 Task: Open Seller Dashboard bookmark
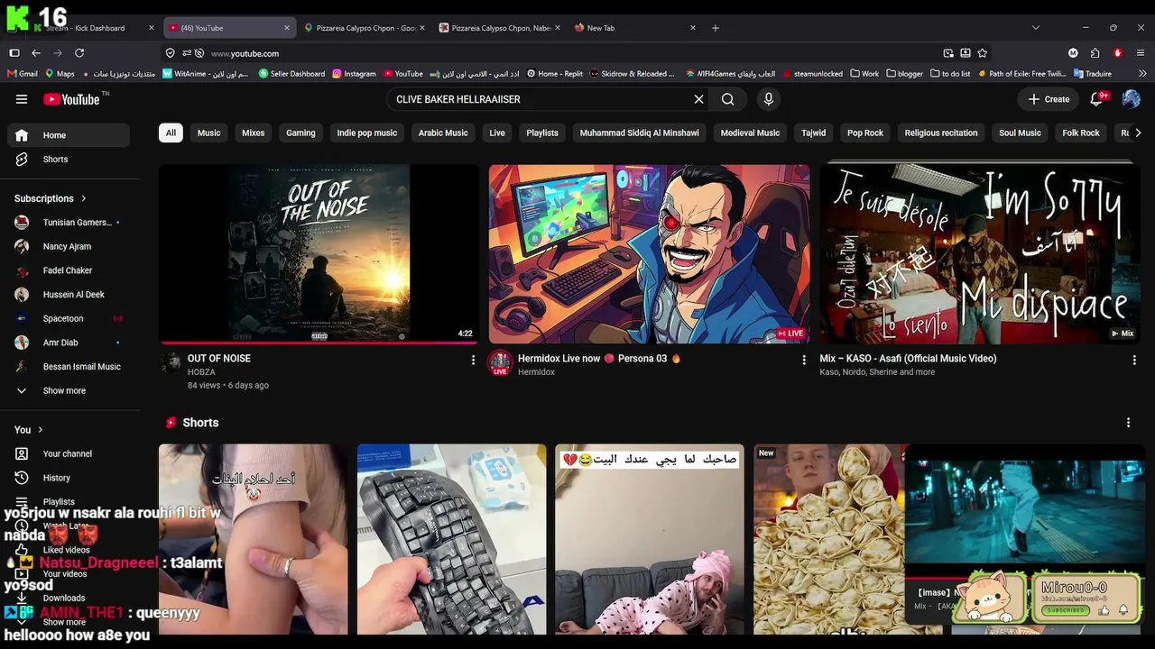coord(291,74)
